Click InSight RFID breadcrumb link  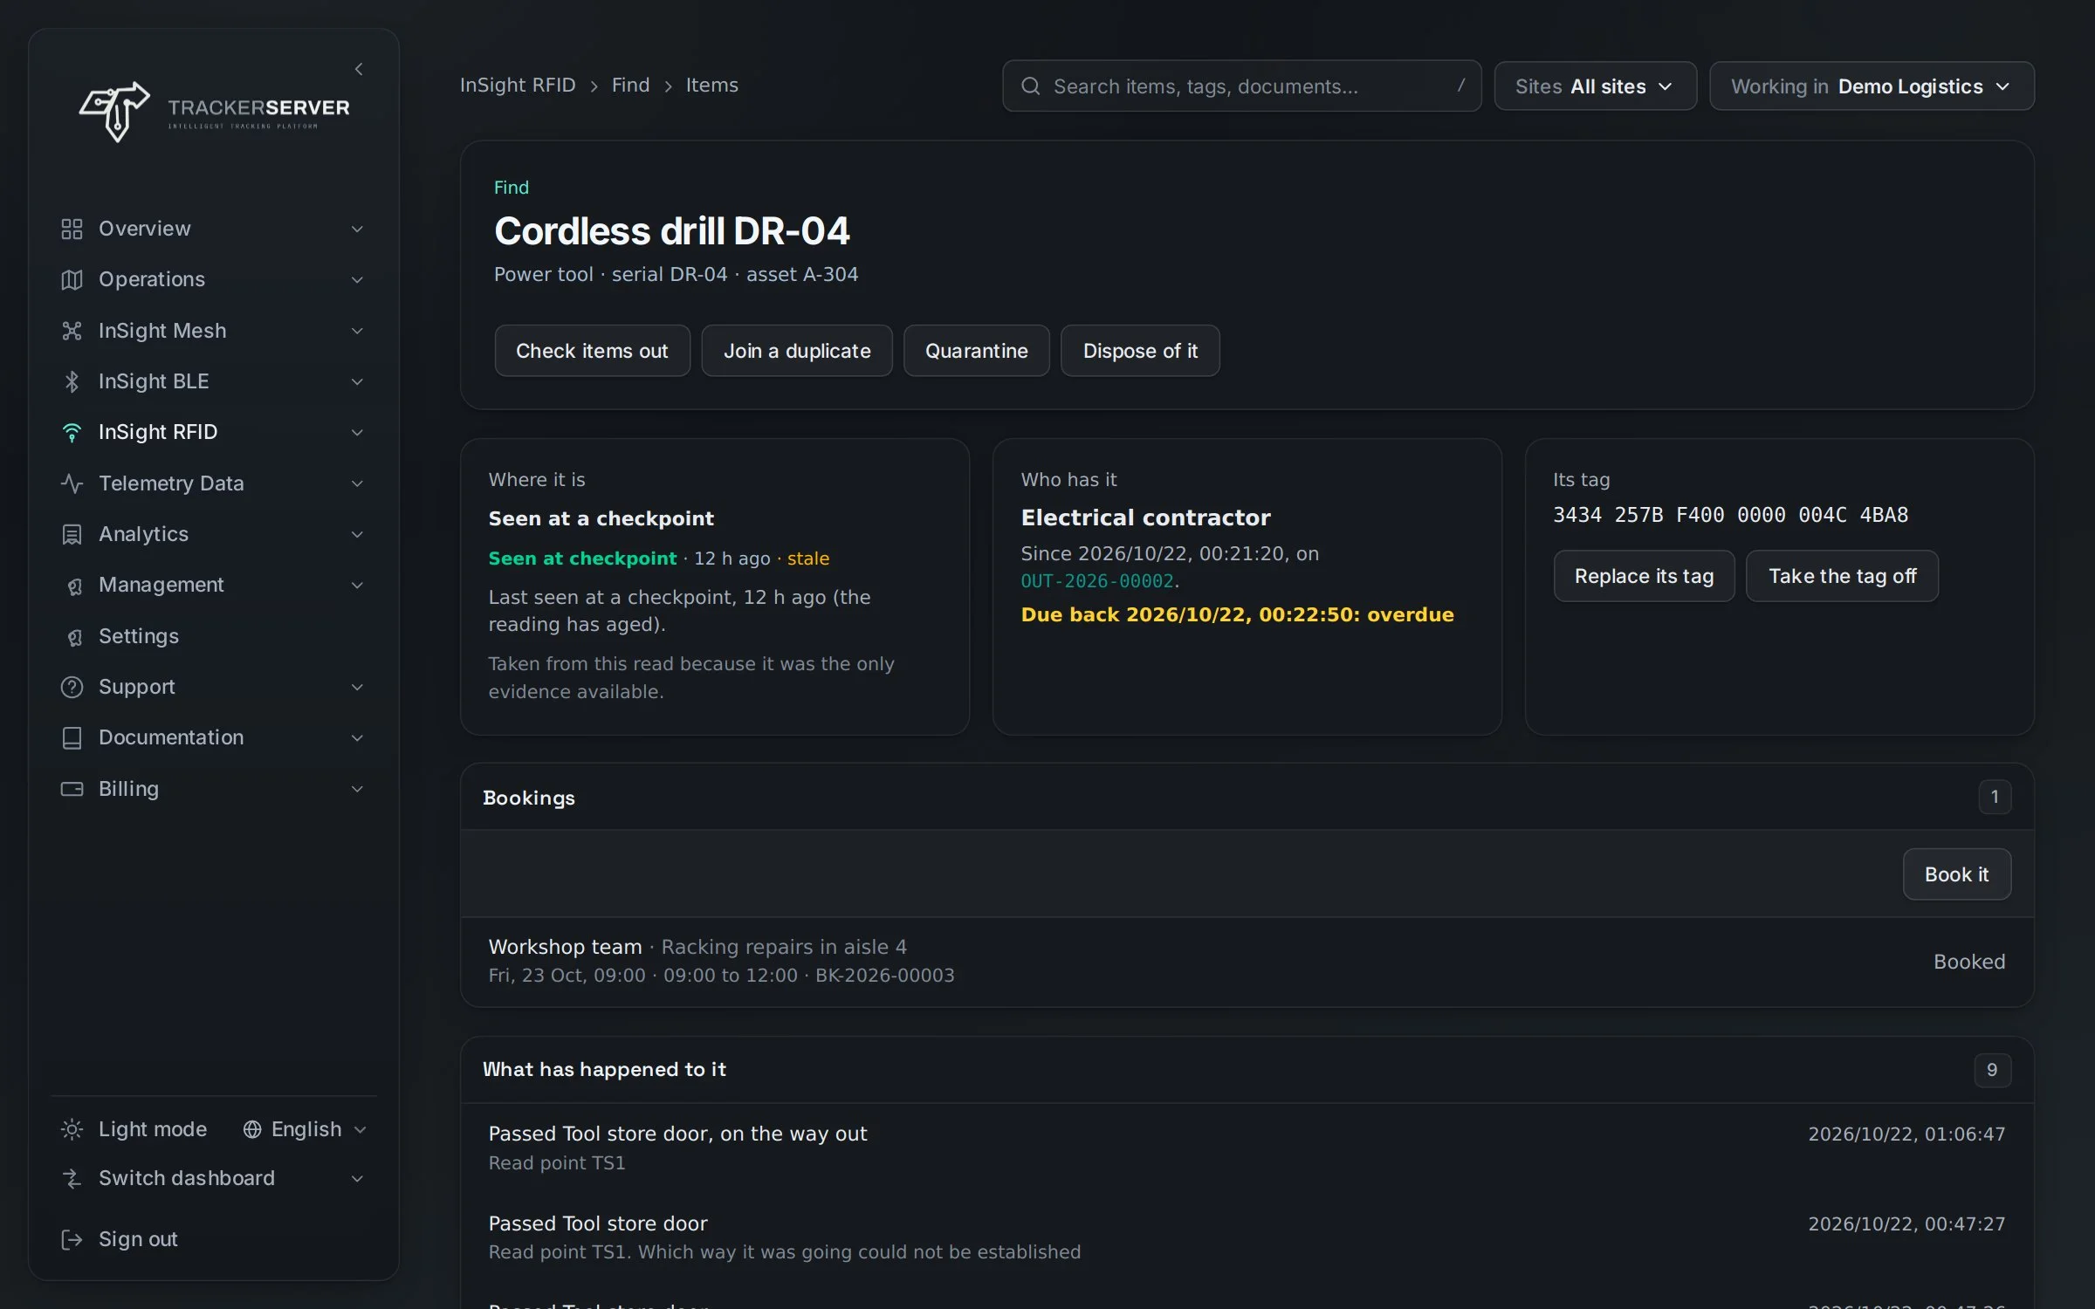[518, 85]
